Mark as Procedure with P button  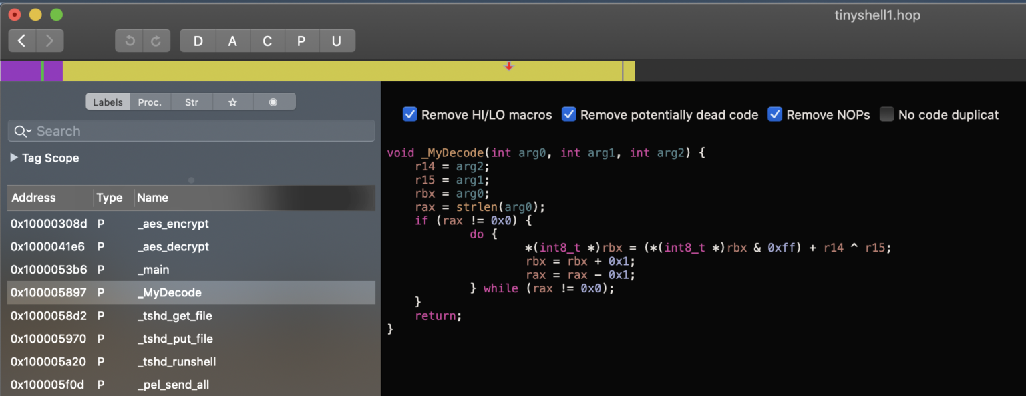point(301,41)
